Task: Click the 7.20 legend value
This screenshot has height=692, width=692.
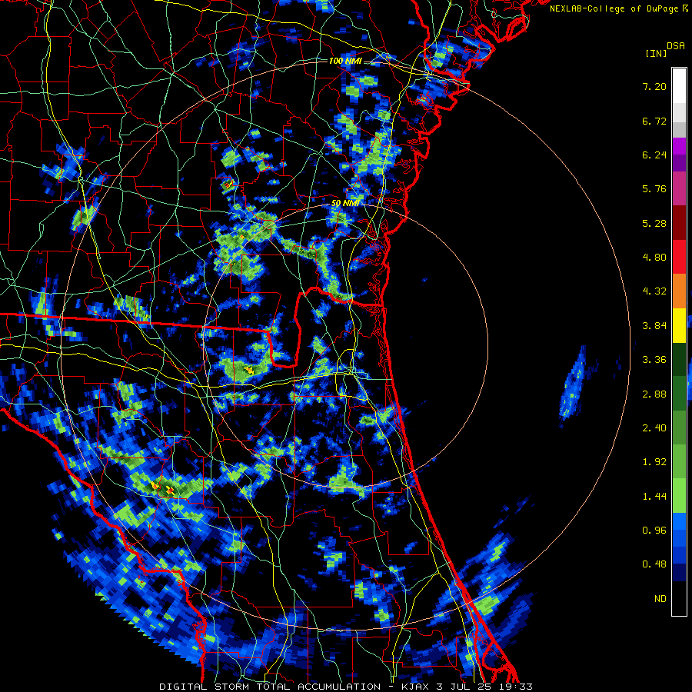Action: click(654, 86)
